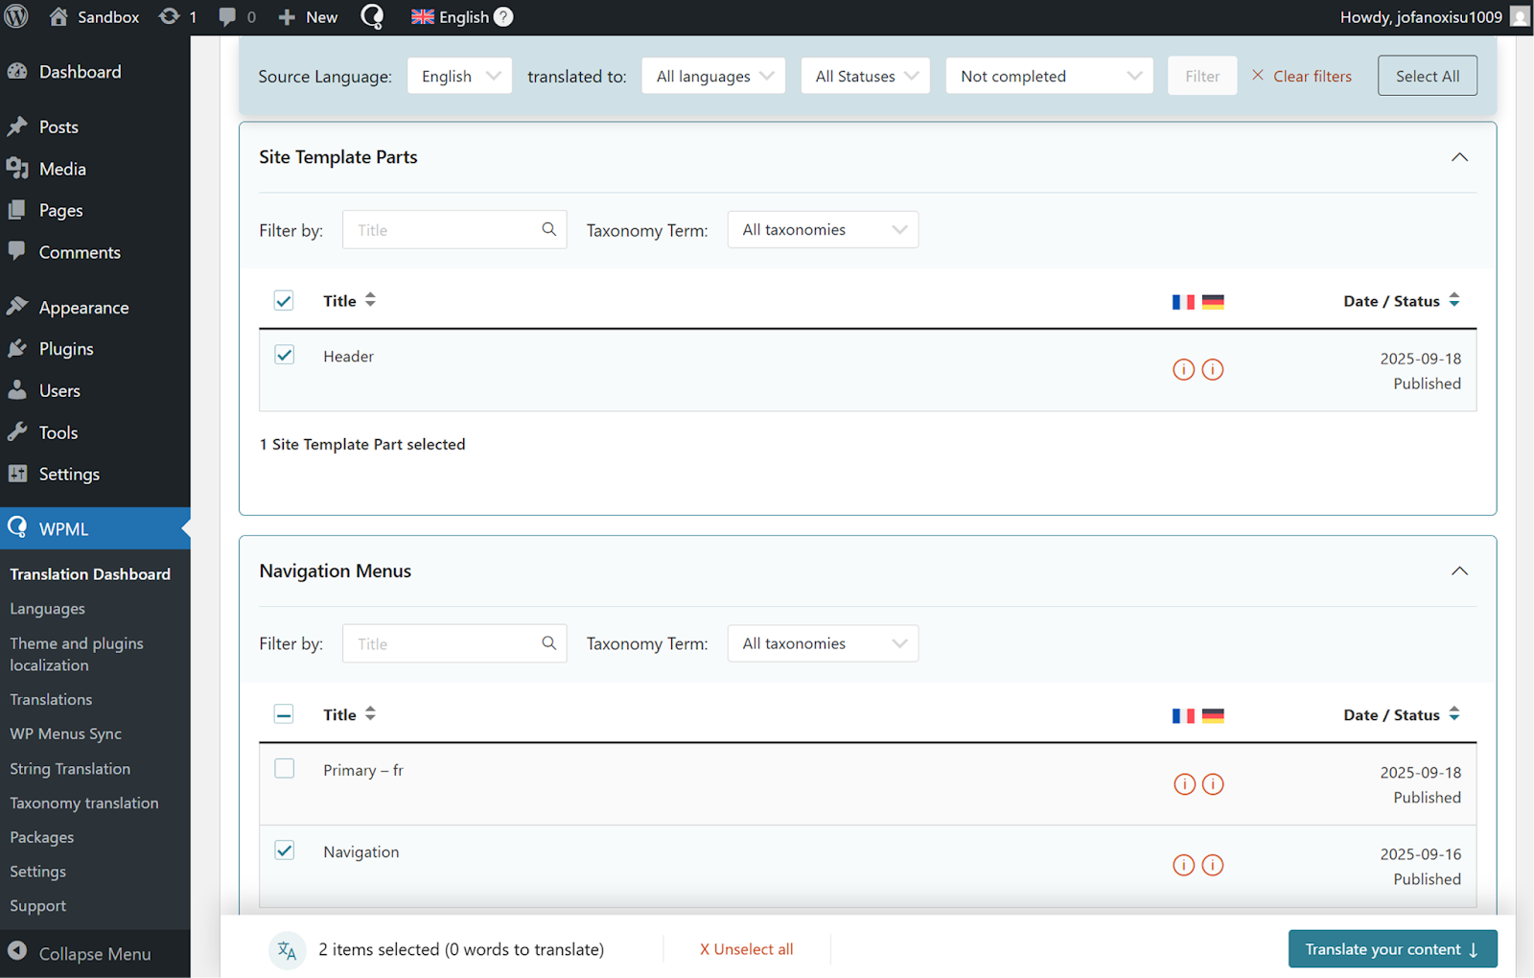Open the Source Language English dropdown
1534x978 pixels.
tap(460, 77)
